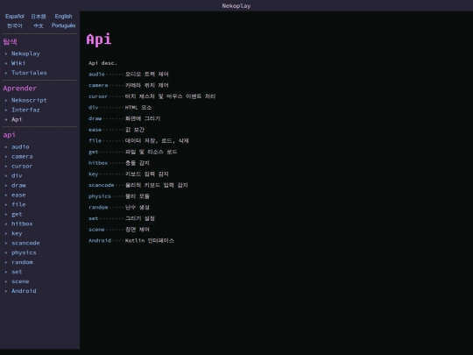Click the scancode link in main content
Viewport: 473px width, 355px height.
[102, 185]
